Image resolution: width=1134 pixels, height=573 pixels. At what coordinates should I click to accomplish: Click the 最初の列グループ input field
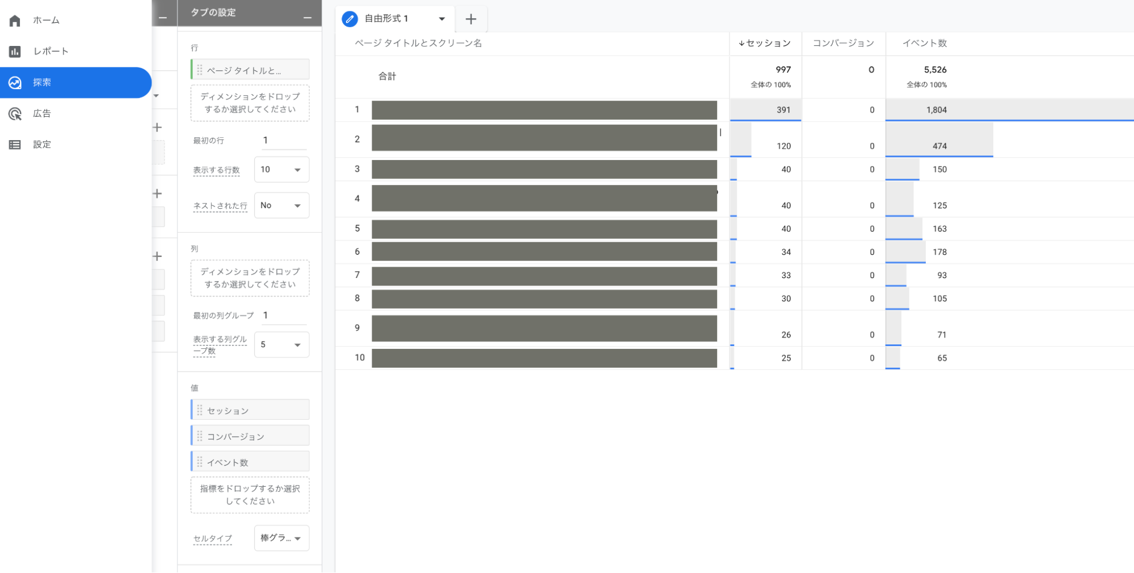(284, 315)
